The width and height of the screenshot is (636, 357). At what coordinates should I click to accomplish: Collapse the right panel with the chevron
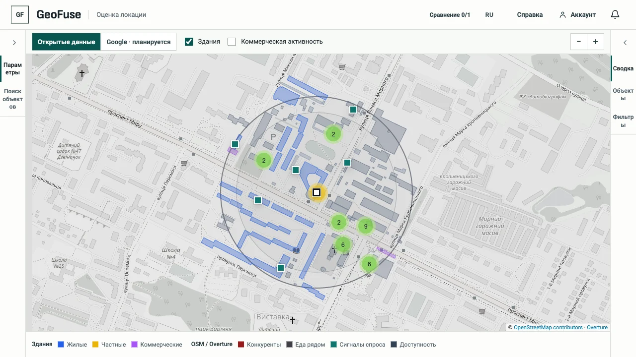coord(625,43)
